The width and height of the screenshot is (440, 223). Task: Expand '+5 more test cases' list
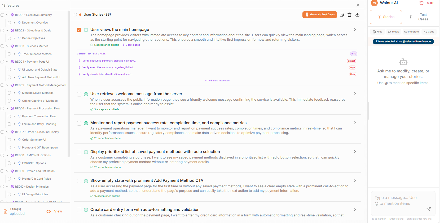point(217,81)
